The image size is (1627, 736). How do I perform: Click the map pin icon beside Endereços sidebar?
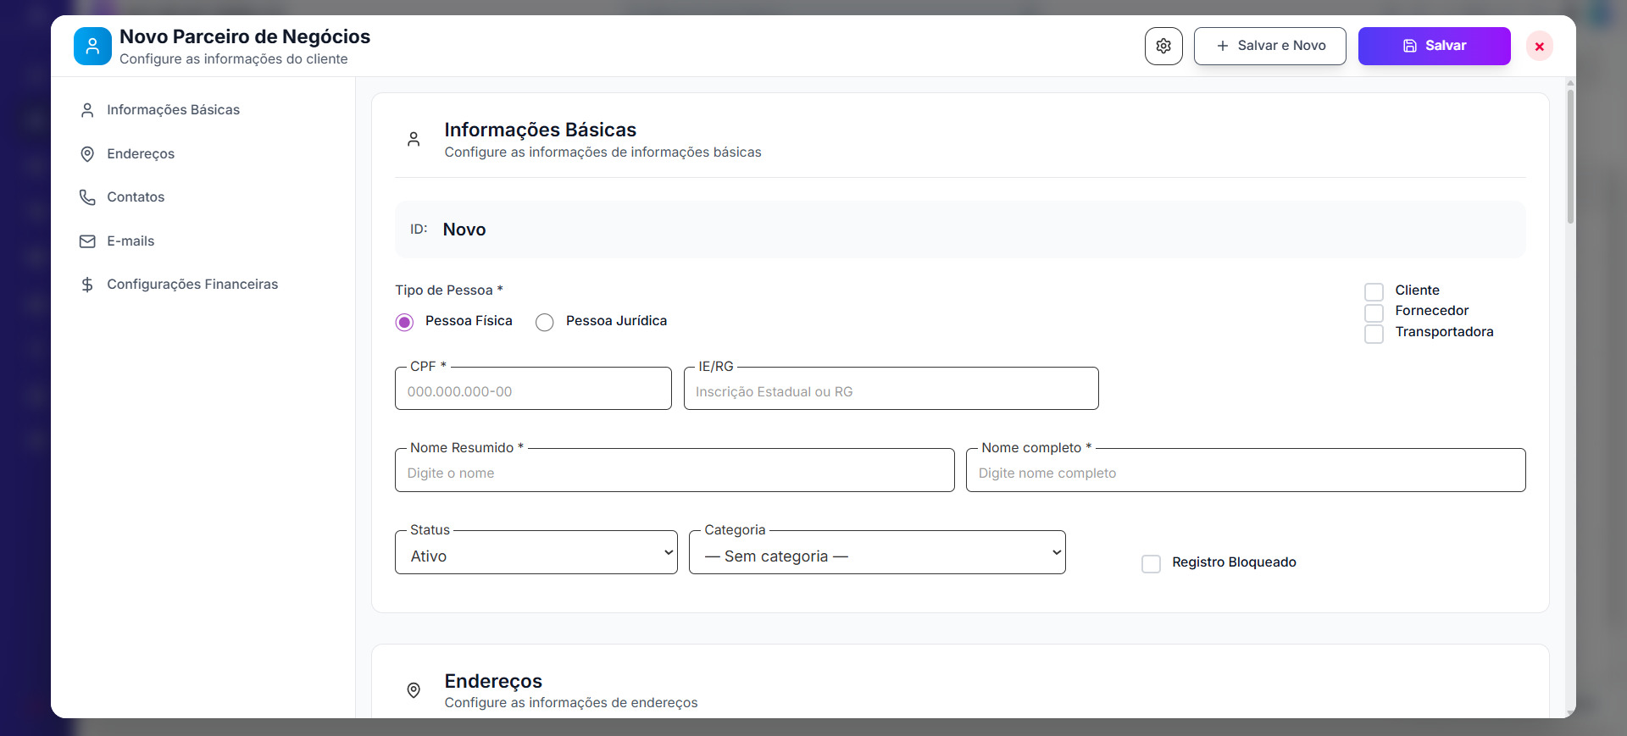tap(87, 154)
